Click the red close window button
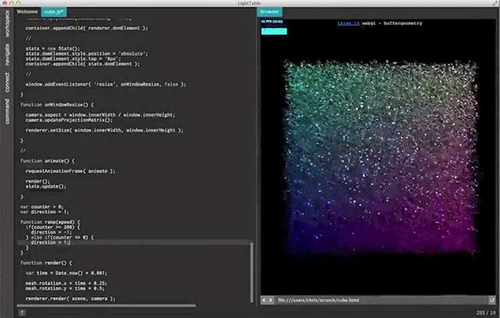Screen dimensions: 500x318 coord(4,2)
